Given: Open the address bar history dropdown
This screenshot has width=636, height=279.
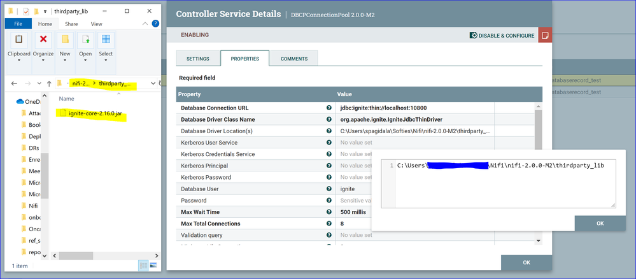Looking at the screenshot, I should pyautogui.click(x=153, y=83).
